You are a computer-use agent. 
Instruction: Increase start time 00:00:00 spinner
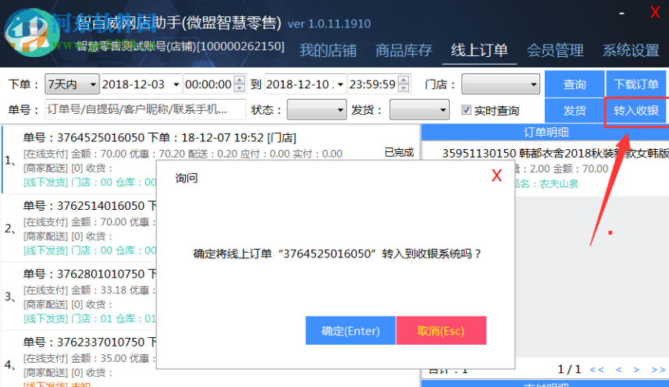tap(240, 80)
